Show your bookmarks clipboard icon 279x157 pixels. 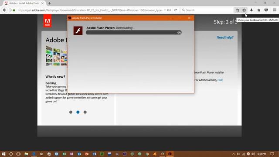coord(244,10)
